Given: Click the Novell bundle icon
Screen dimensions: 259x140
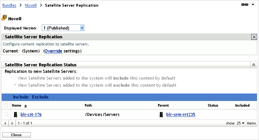Looking at the screenshot, I should click(4, 18).
